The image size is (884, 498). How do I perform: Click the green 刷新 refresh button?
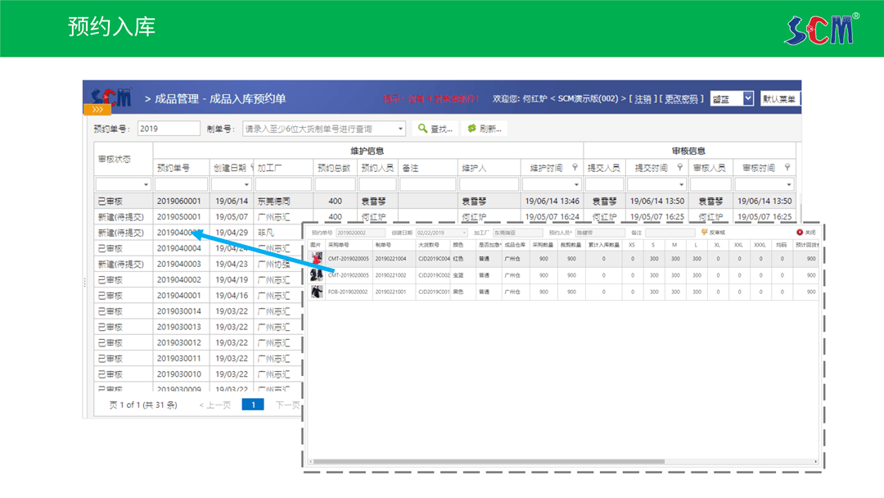point(485,129)
